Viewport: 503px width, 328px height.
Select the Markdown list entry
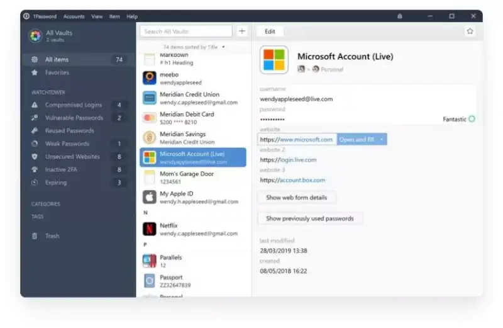click(193, 60)
